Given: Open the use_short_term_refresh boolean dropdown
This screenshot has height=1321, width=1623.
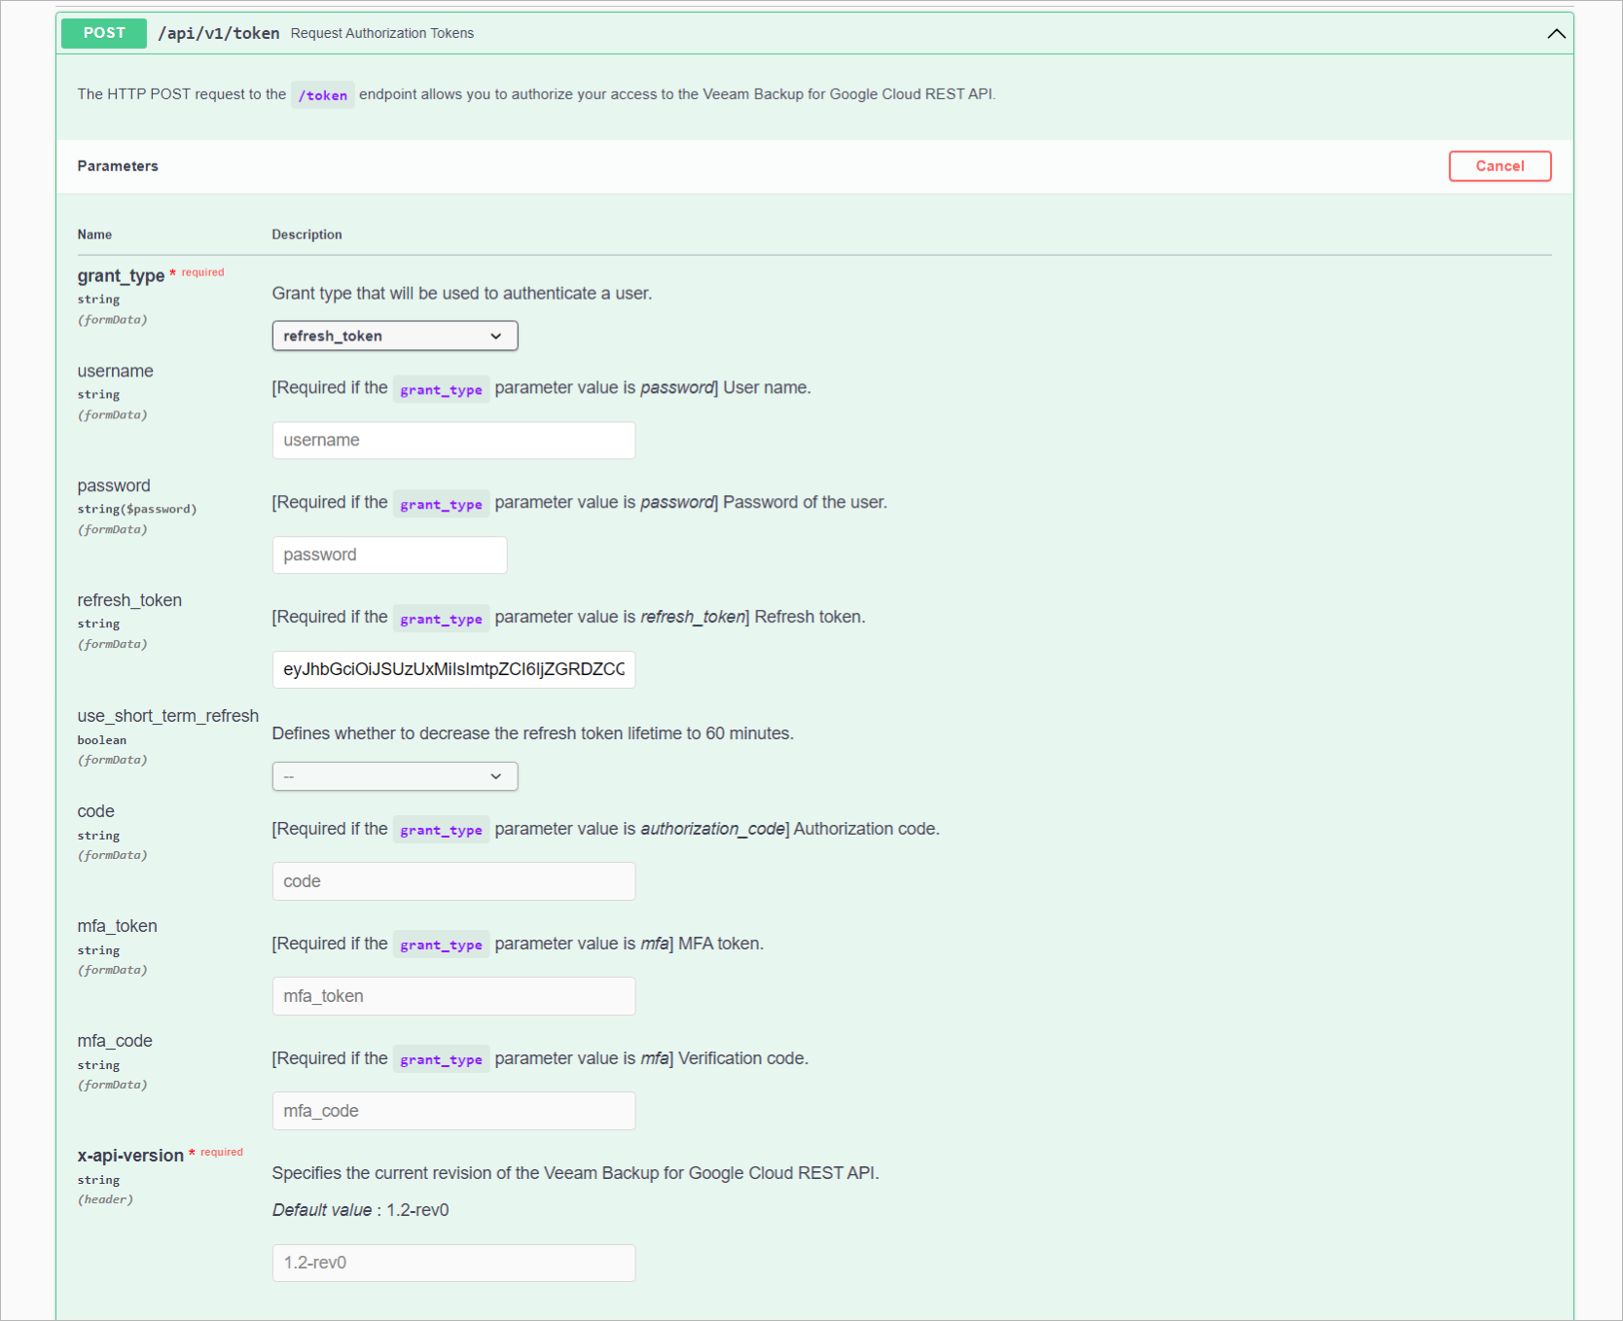Looking at the screenshot, I should (x=395, y=776).
